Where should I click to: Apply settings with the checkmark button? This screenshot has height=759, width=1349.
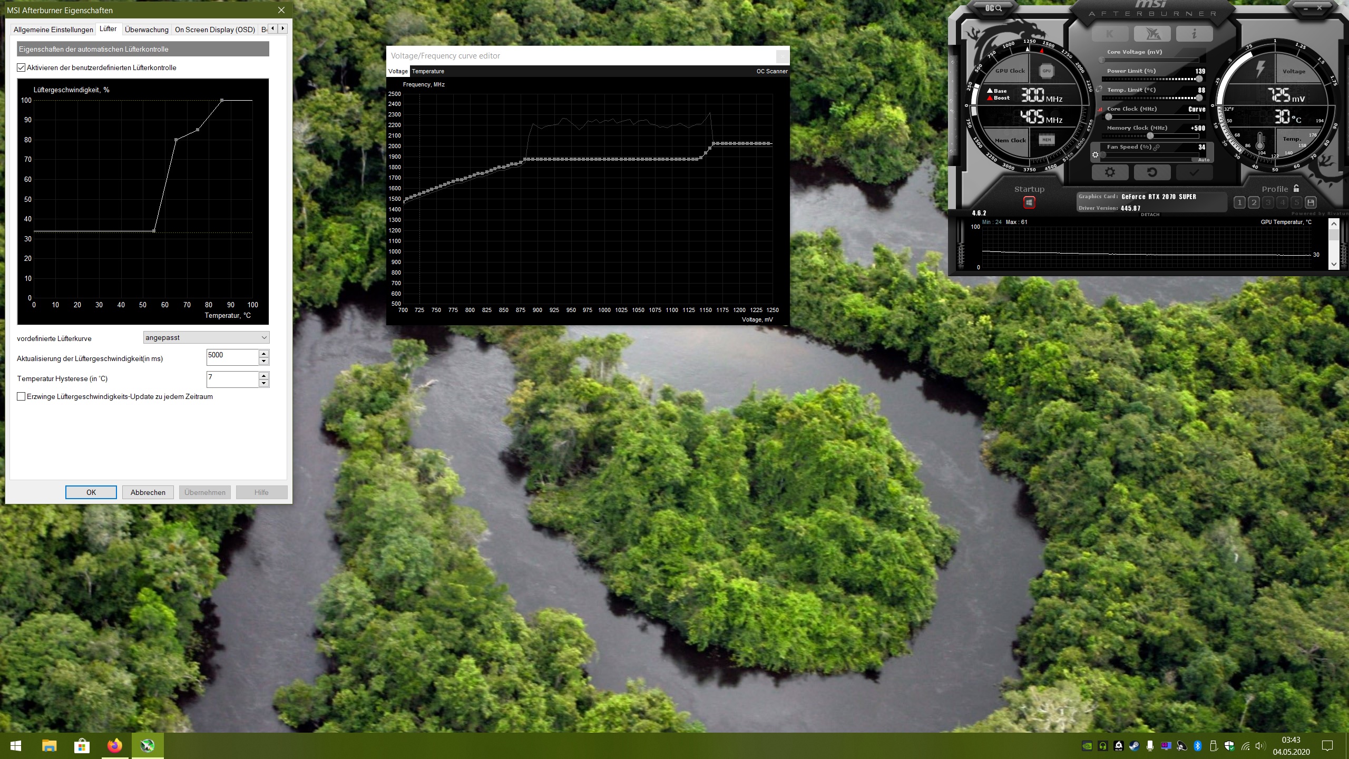click(1194, 172)
